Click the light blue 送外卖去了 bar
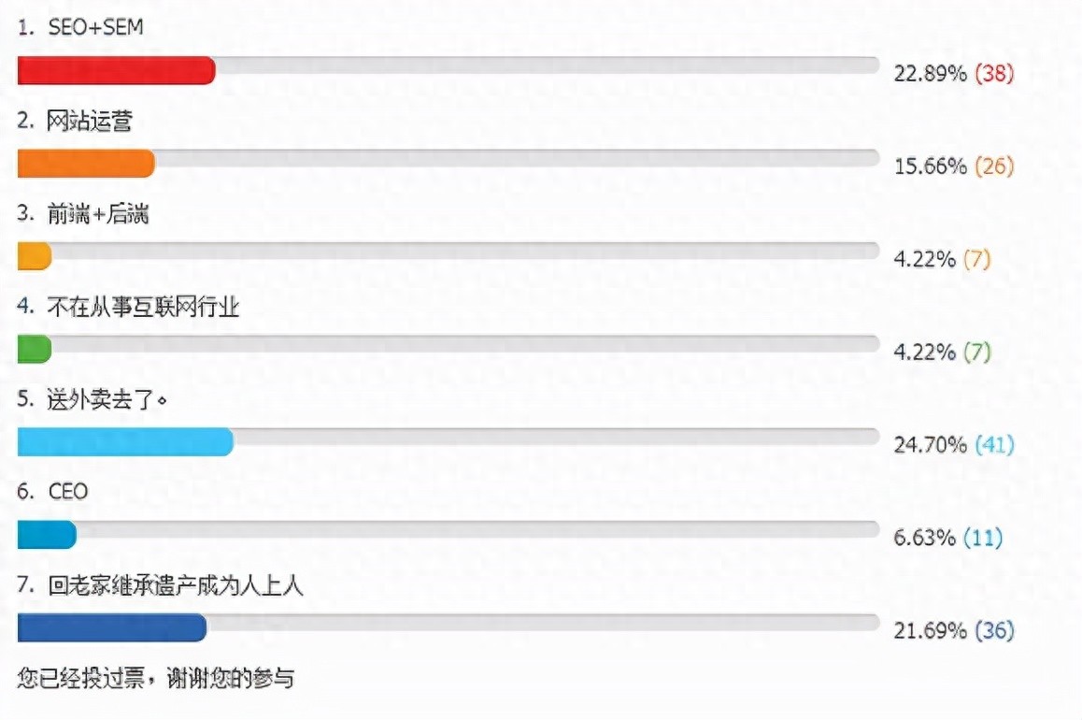This screenshot has height=720, width=1082. (x=125, y=442)
